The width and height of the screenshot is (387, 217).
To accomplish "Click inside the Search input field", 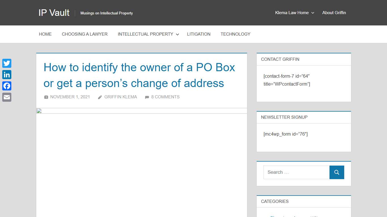I will pos(296,172).
